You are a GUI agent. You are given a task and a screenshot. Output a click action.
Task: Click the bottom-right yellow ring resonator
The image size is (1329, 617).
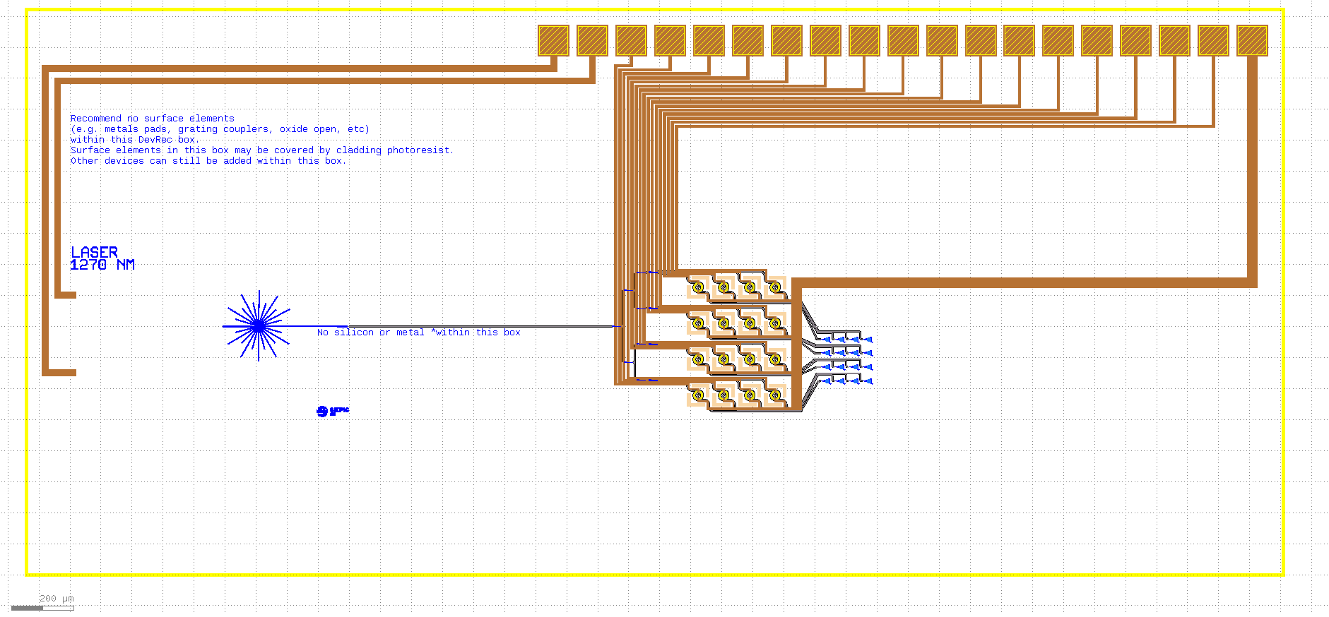point(775,395)
